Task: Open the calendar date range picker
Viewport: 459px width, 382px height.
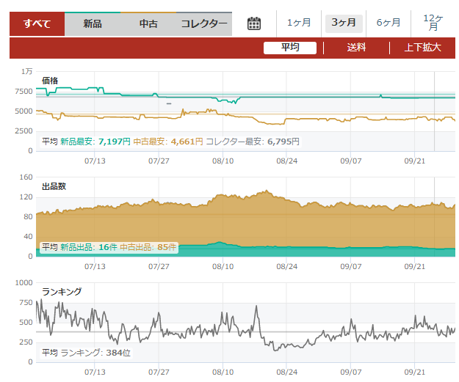Action: click(254, 23)
